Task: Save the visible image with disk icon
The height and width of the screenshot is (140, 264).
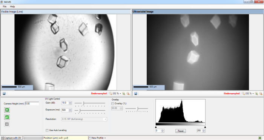Action: click(x=4, y=93)
